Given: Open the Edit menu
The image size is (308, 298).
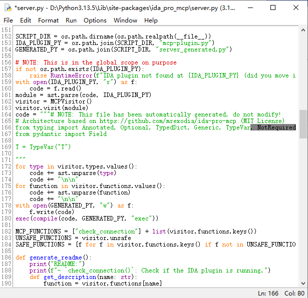Looking at the screenshot, I should [x=26, y=20].
